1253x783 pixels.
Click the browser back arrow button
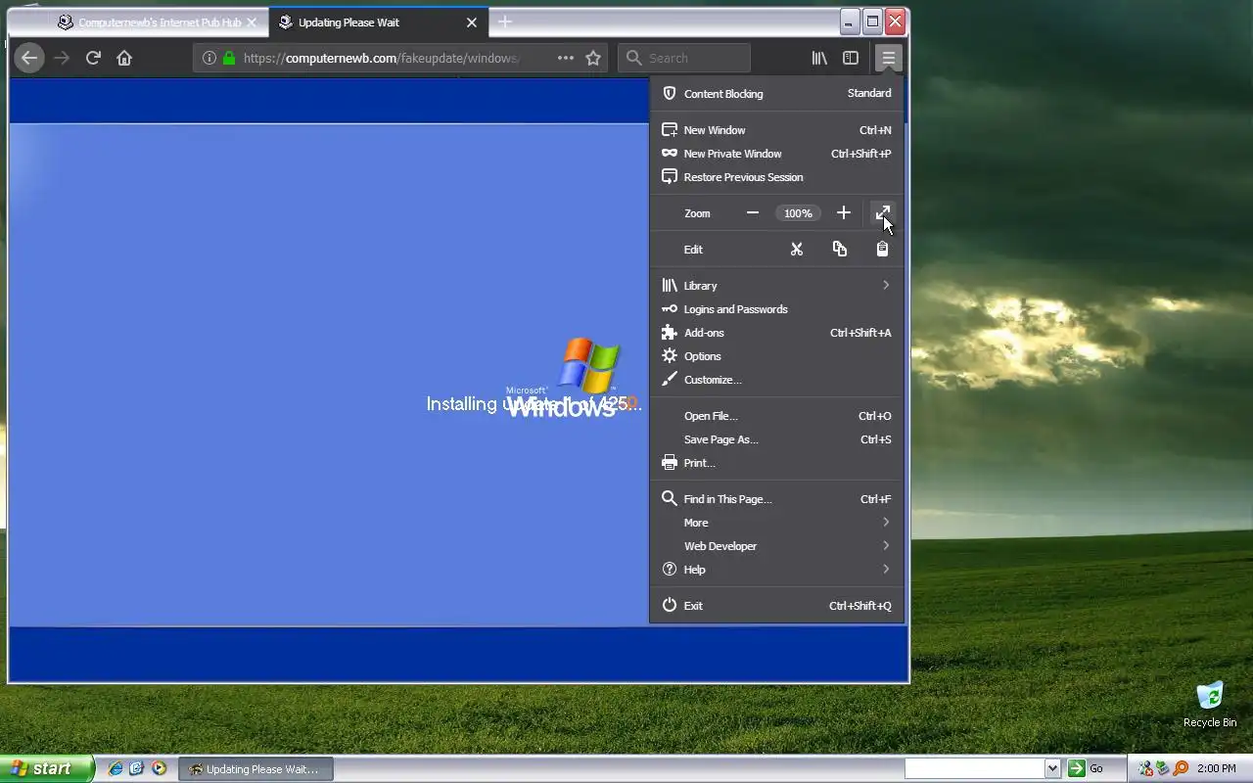(29, 58)
